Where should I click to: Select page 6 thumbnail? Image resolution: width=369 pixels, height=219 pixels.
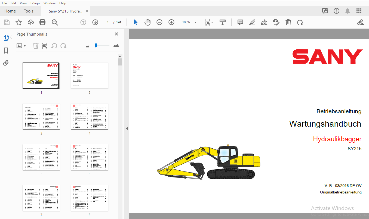[90, 157]
